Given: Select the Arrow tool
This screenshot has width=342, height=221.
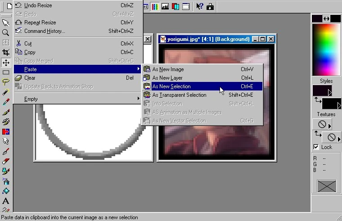Looking at the screenshot, I should tap(6, 23).
